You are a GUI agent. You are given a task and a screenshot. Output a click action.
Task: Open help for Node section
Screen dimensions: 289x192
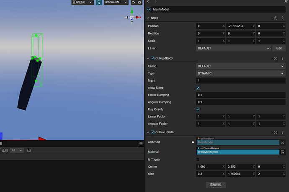[x=275, y=18]
